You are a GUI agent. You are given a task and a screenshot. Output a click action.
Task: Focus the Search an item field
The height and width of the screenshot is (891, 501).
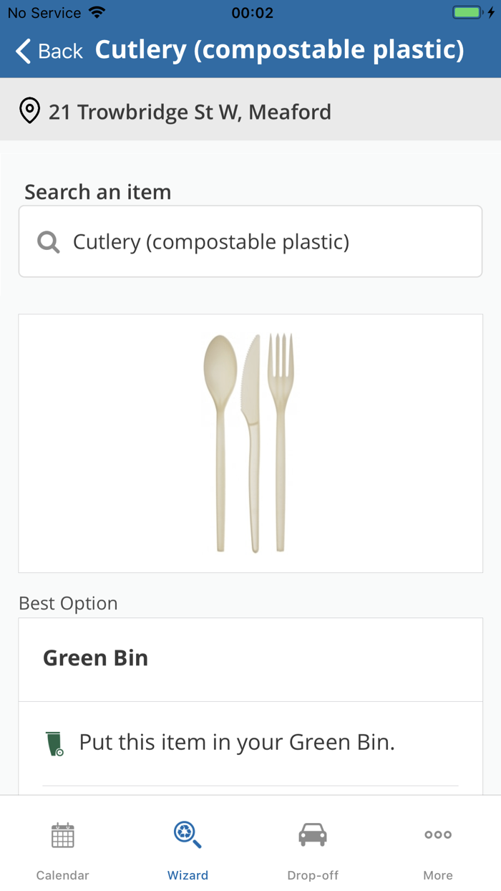pos(250,242)
